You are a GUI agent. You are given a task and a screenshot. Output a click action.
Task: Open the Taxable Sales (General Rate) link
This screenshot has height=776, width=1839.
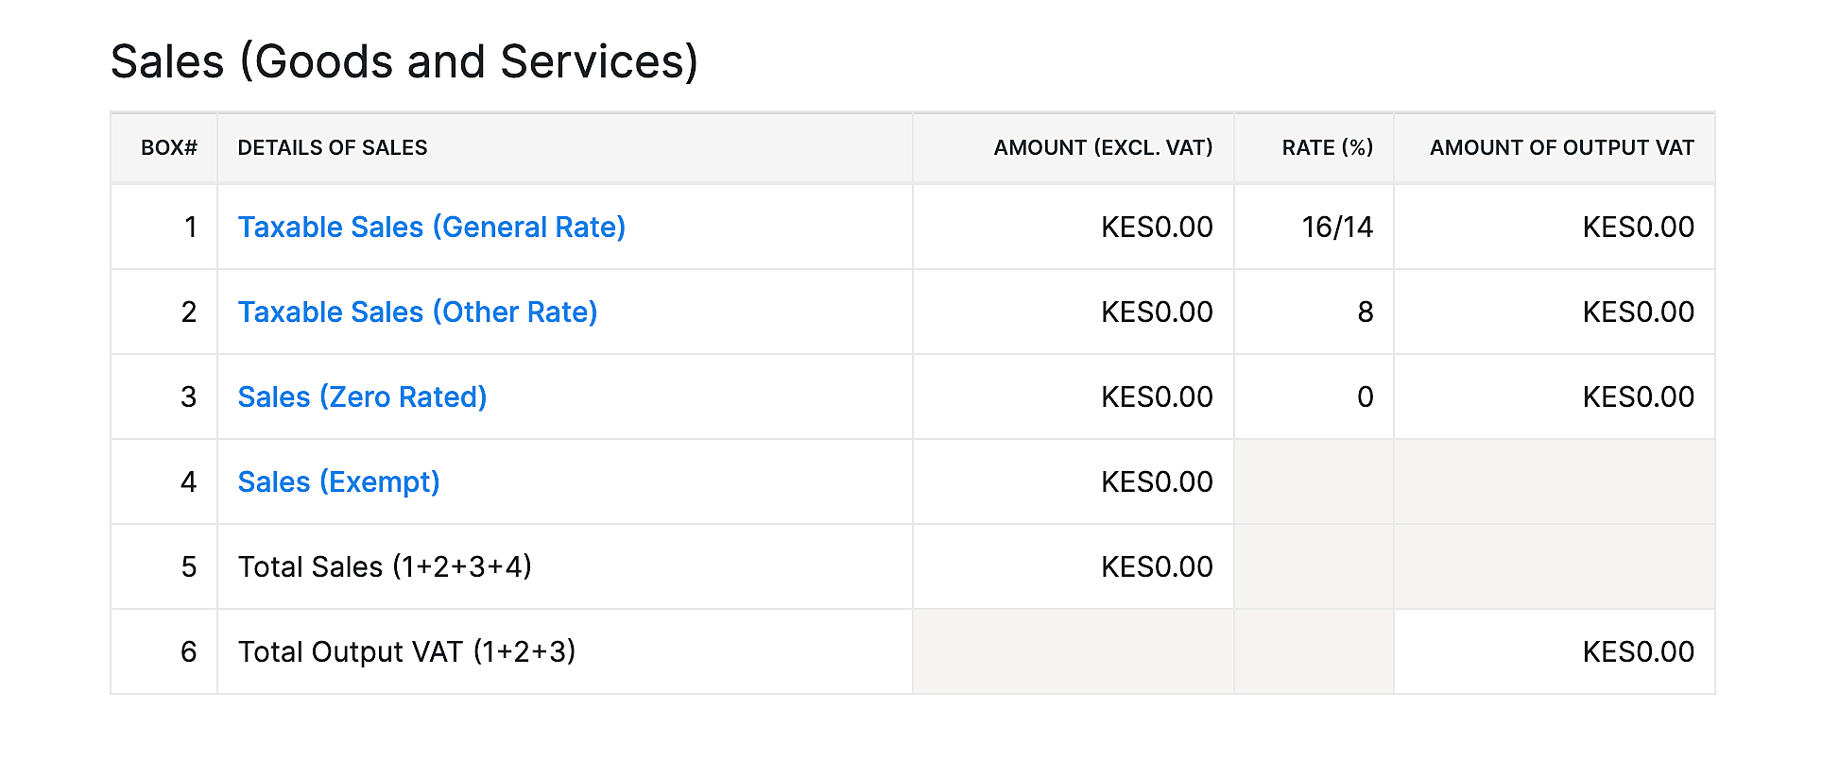(x=431, y=227)
